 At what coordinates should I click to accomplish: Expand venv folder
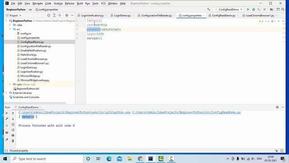[x=10, y=85]
